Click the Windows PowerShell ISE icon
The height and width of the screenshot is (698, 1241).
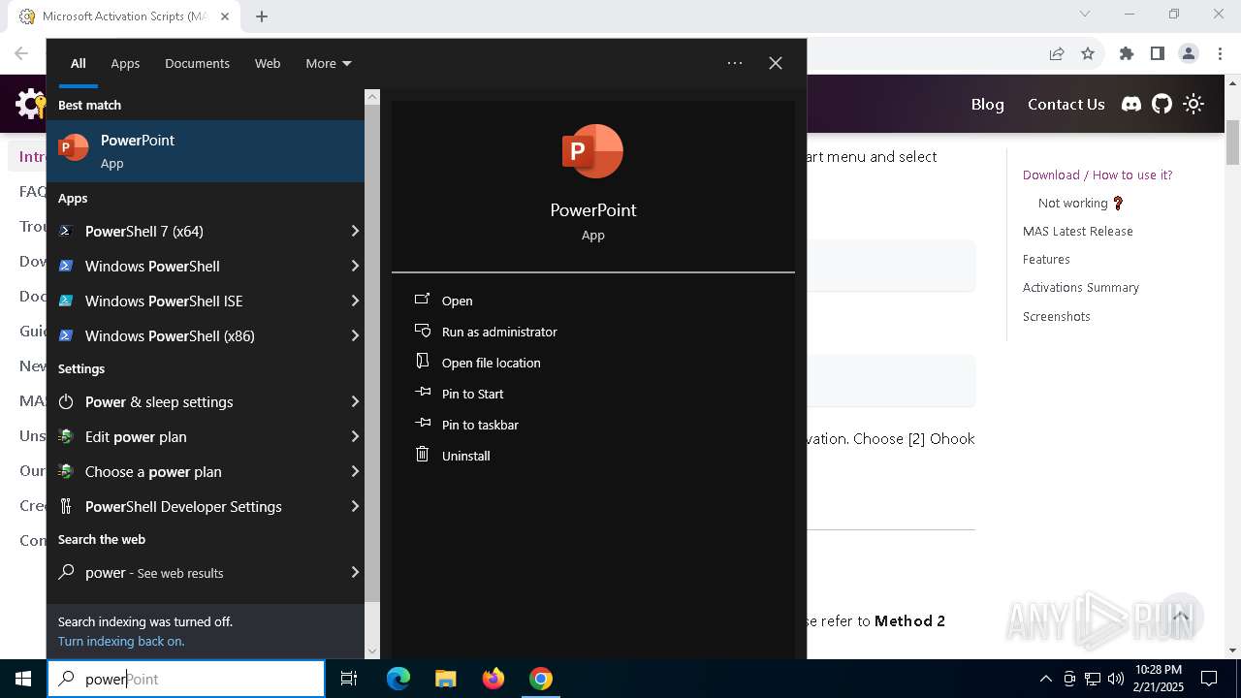point(66,301)
